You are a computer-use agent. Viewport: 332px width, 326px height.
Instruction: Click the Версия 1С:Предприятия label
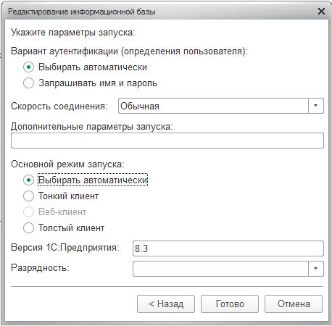click(x=65, y=248)
